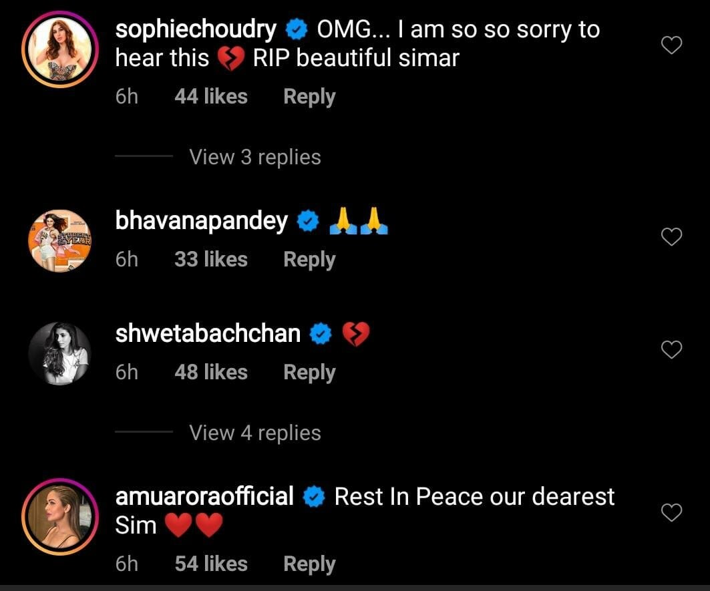Reply to amuaroraofficial's comment
The width and height of the screenshot is (710, 591).
(x=309, y=564)
